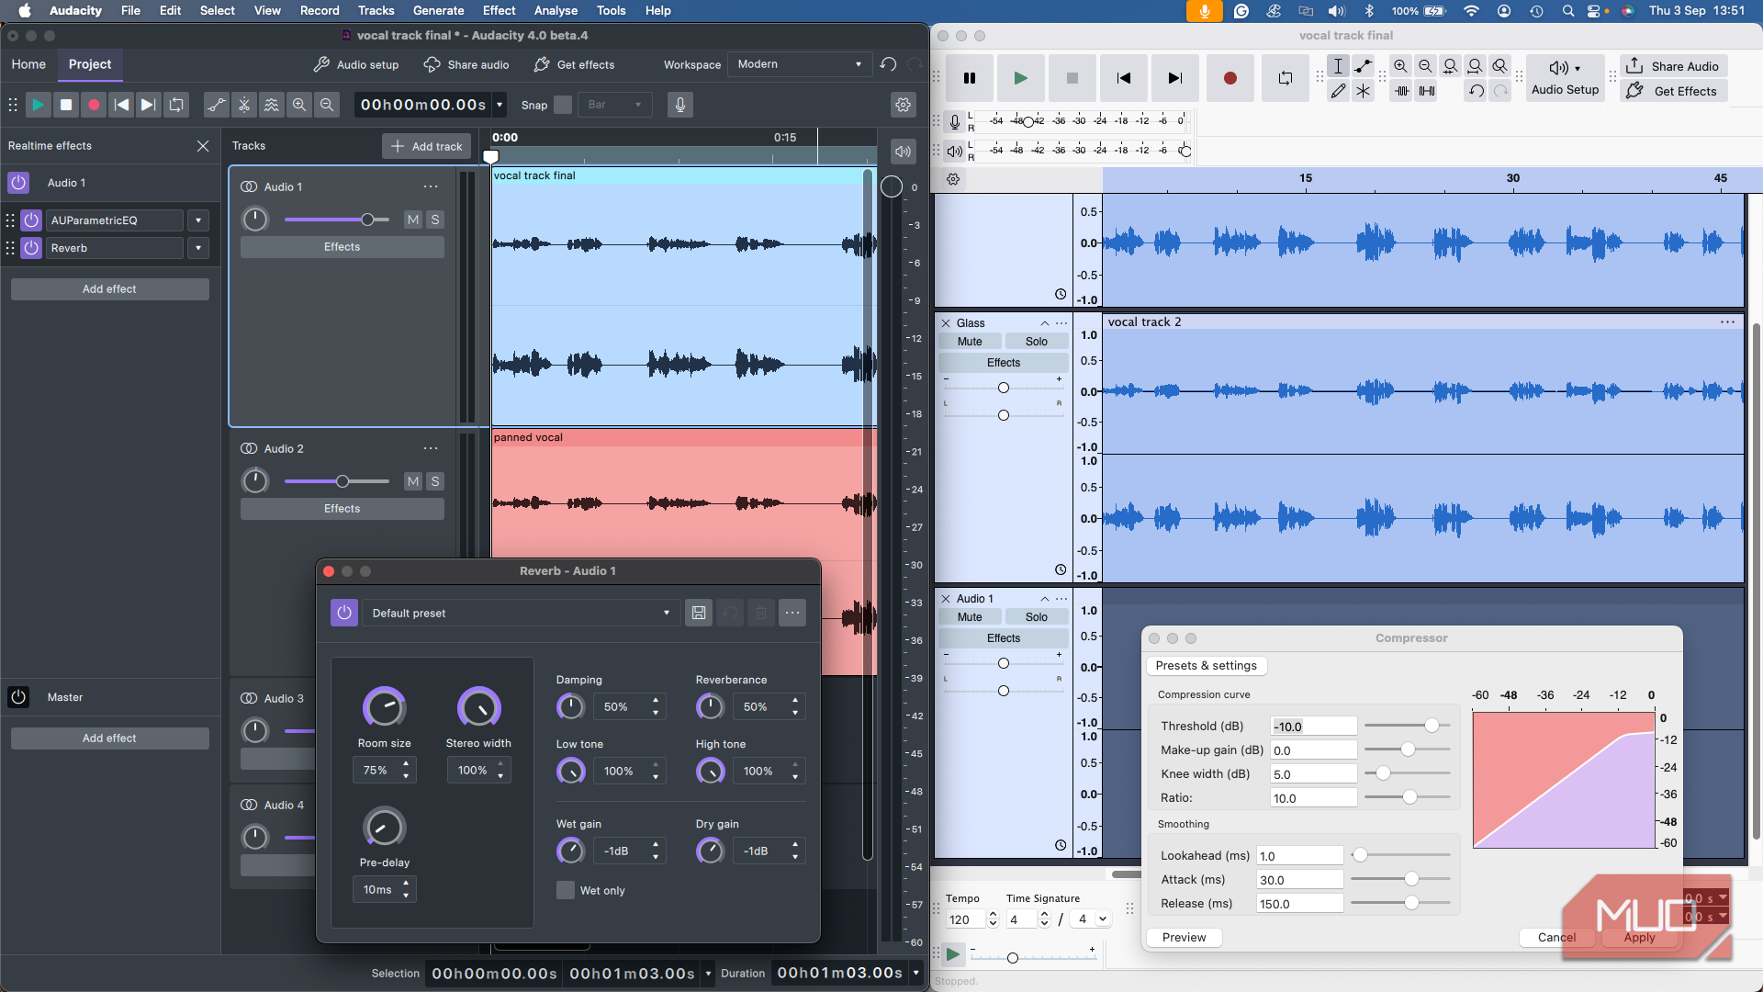Switch to the Home tab
This screenshot has width=1763, height=992.
click(28, 64)
